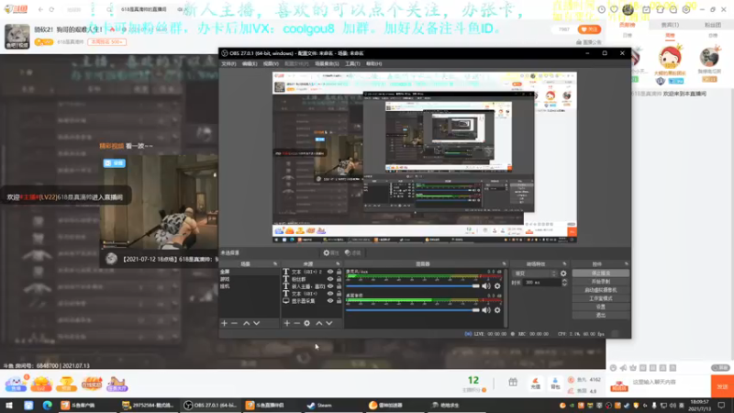Screen dimensions: 734x413
Task: Hide the second text source in the list
Action: coord(330,279)
